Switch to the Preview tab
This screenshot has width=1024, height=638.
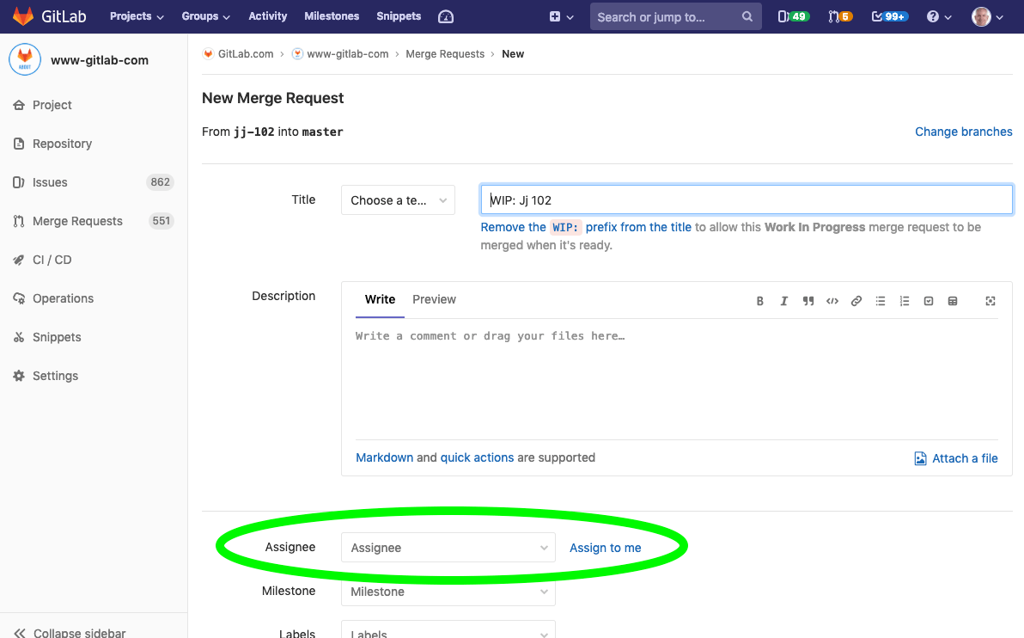click(435, 299)
